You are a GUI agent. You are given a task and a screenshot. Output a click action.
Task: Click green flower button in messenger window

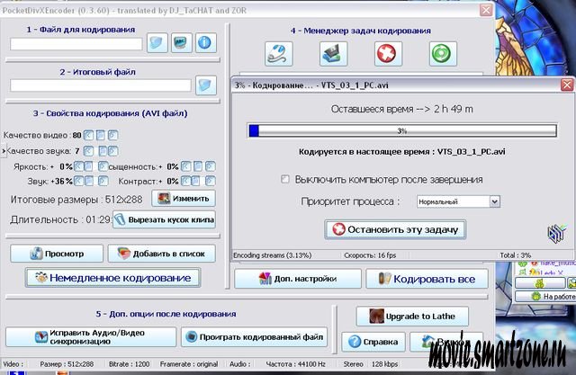(x=540, y=283)
